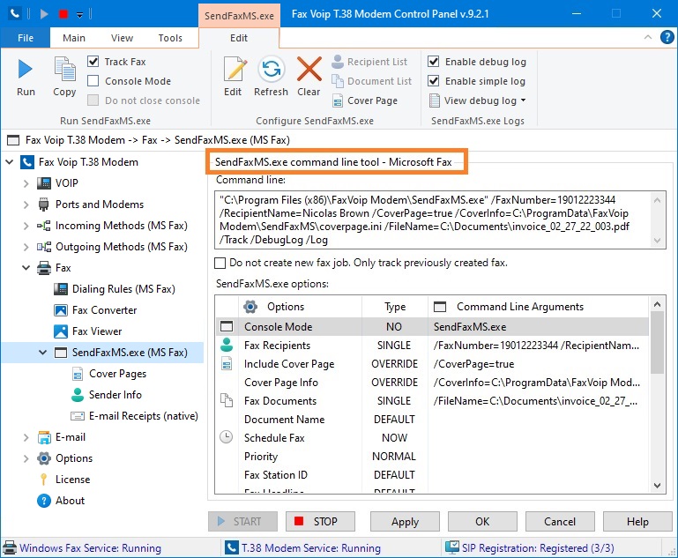The image size is (678, 558).
Task: Click Windows Fax Service status icon
Action: tap(10, 548)
